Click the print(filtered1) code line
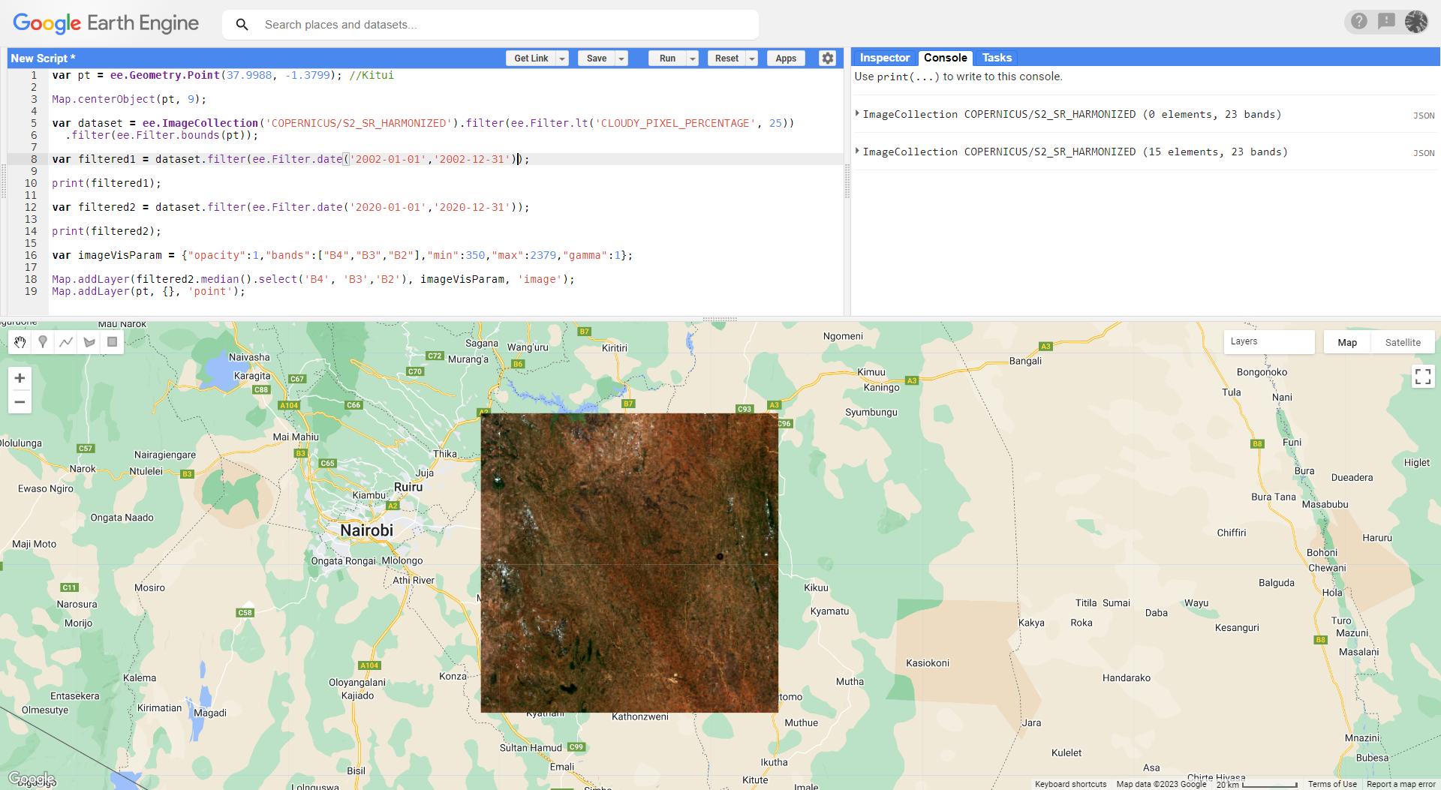This screenshot has width=1441, height=790. click(107, 183)
